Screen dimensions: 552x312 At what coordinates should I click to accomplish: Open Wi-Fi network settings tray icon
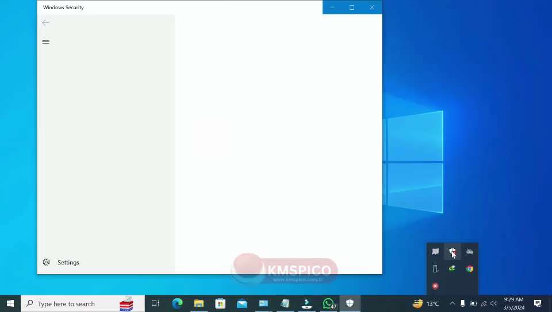pyautogui.click(x=484, y=303)
